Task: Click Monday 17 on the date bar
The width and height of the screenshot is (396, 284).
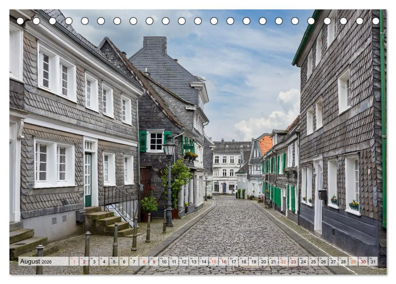Action: click(234, 261)
